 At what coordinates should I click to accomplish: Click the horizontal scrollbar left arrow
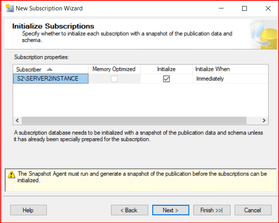(x=17, y=121)
